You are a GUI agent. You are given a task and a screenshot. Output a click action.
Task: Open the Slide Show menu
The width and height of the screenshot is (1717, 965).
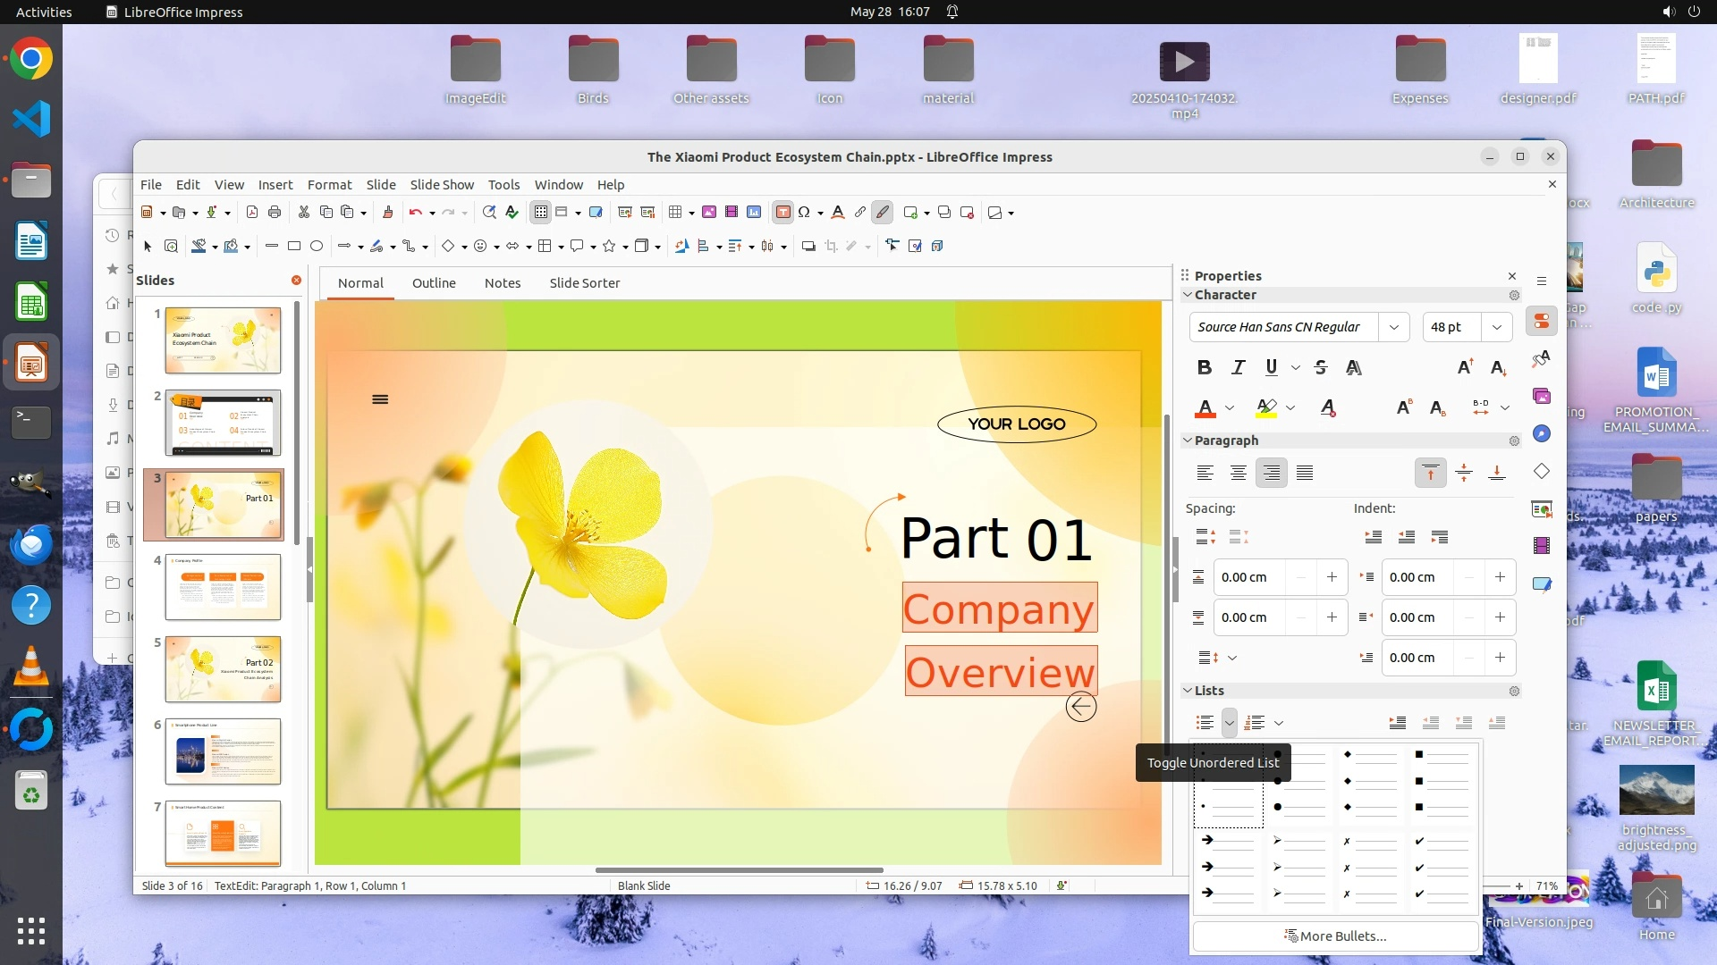click(x=442, y=184)
